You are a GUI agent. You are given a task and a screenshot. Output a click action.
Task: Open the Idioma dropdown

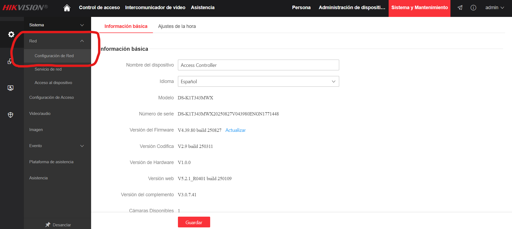[x=258, y=81]
